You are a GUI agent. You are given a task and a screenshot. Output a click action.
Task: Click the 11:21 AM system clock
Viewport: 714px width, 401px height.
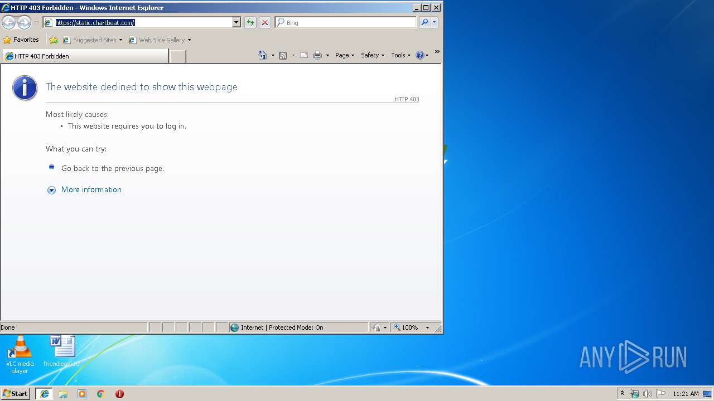pos(686,394)
